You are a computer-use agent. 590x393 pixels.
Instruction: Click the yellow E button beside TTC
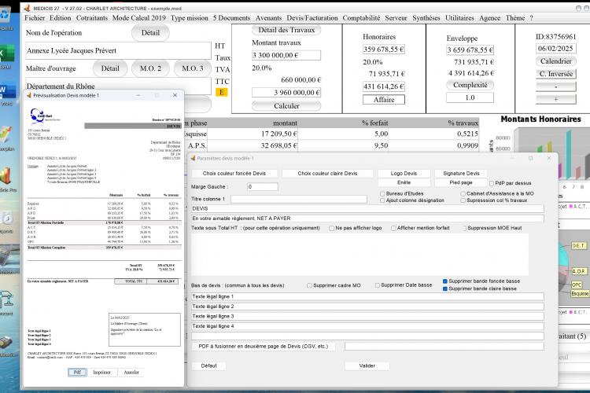[222, 92]
